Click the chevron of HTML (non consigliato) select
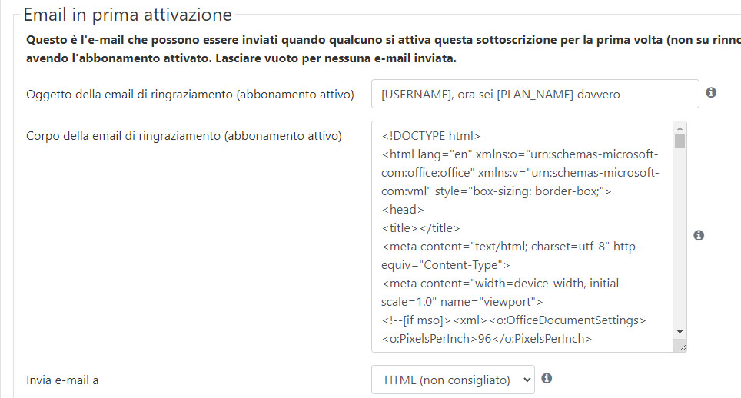The image size is (741, 398). [x=527, y=380]
